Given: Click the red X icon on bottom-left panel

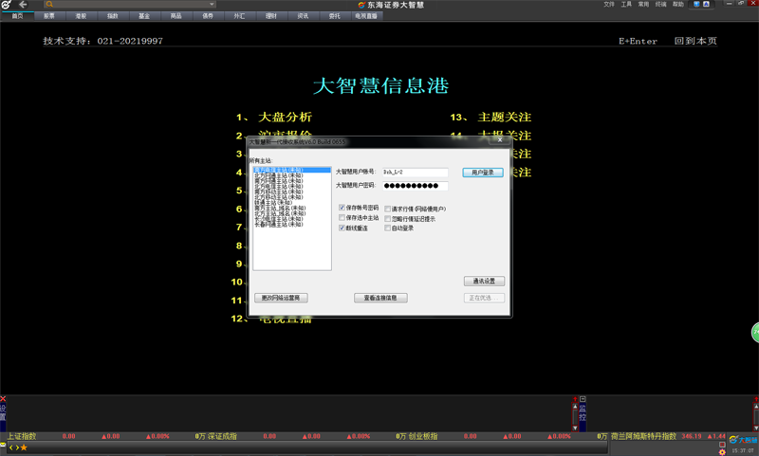Looking at the screenshot, I should click(3, 399).
